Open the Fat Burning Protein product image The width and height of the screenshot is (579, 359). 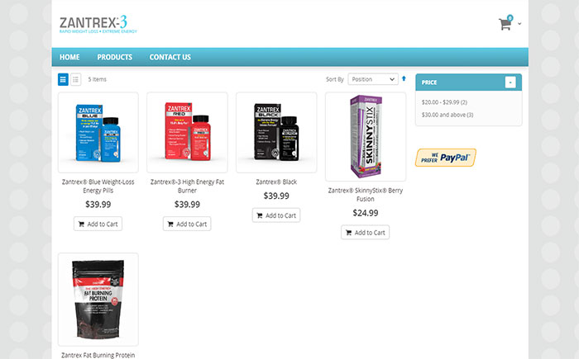98,300
